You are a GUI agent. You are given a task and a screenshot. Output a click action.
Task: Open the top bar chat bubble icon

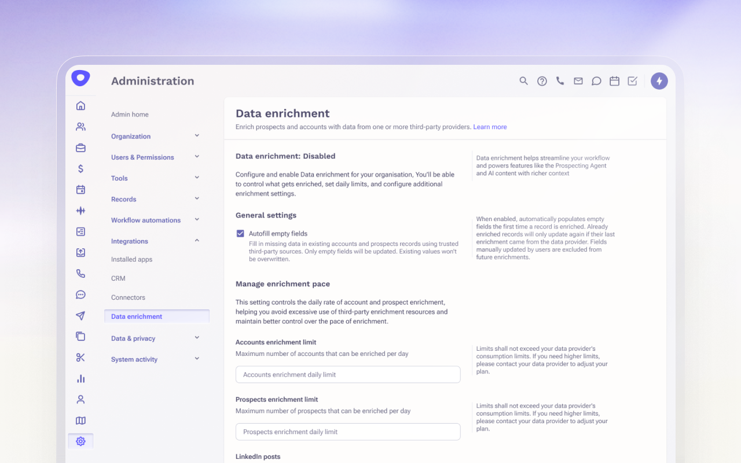(596, 81)
